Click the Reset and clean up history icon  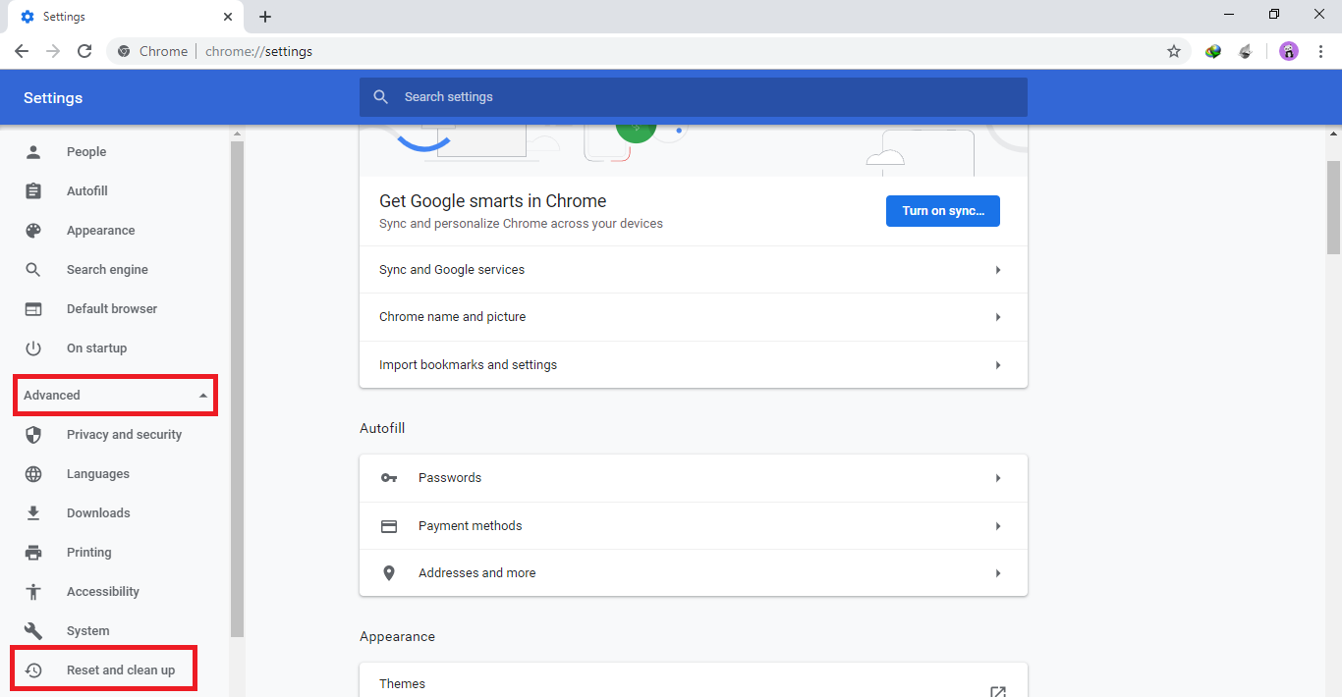pos(33,670)
